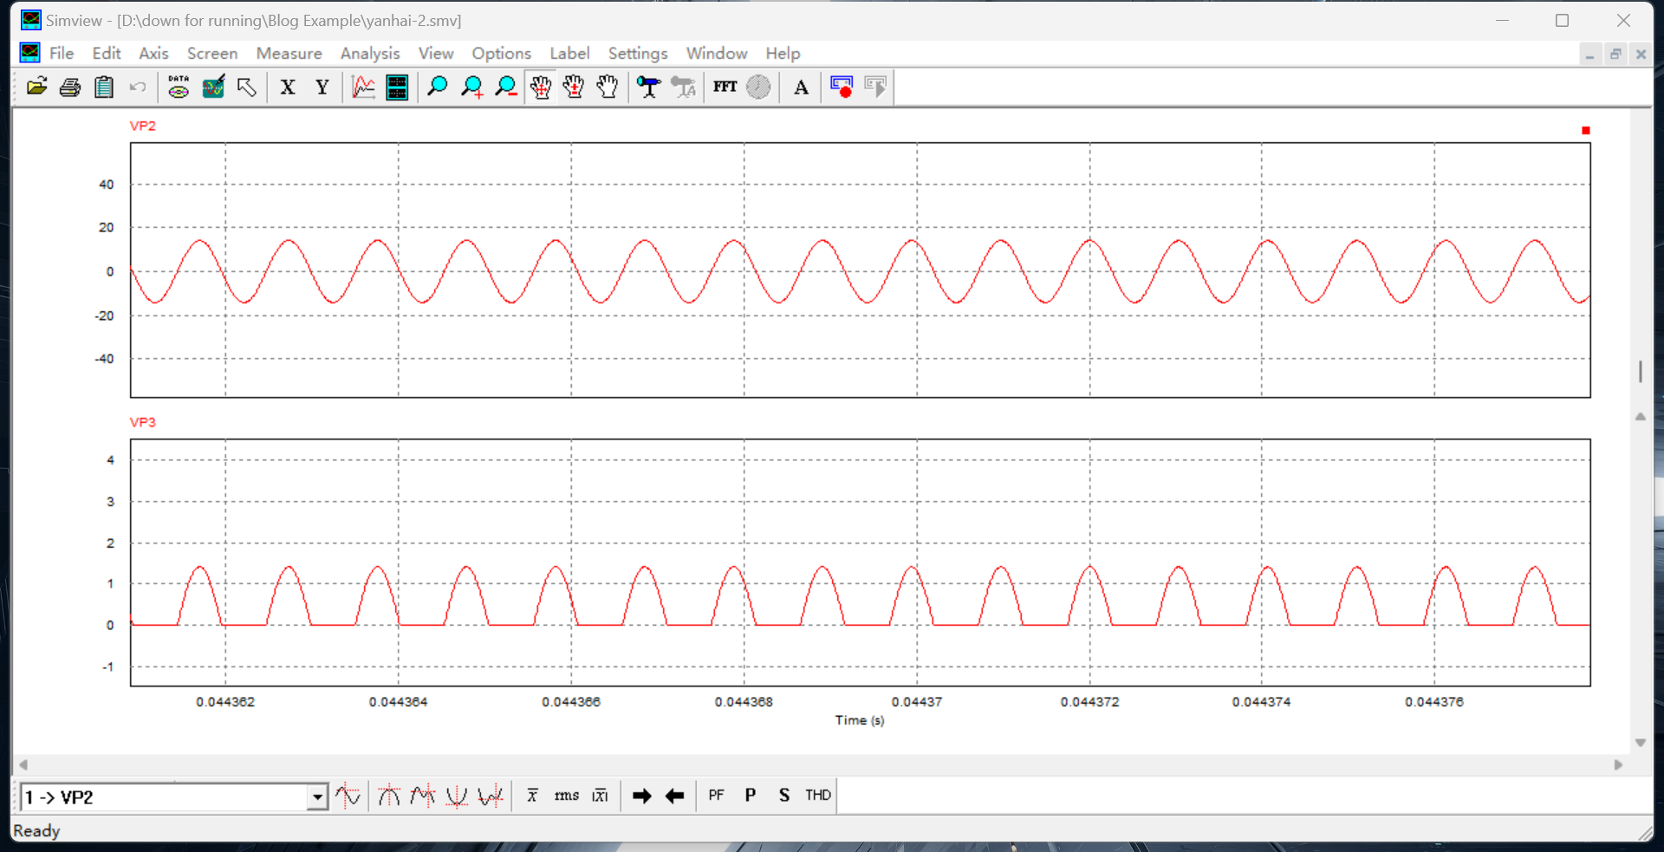Screen dimensions: 1664x852
Task: Click the zoom out magnifier
Action: (x=506, y=87)
